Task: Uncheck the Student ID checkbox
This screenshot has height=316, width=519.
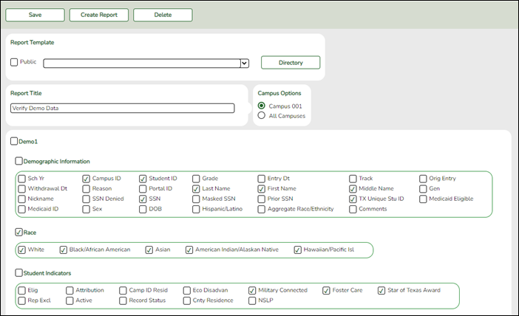Action: (143, 179)
